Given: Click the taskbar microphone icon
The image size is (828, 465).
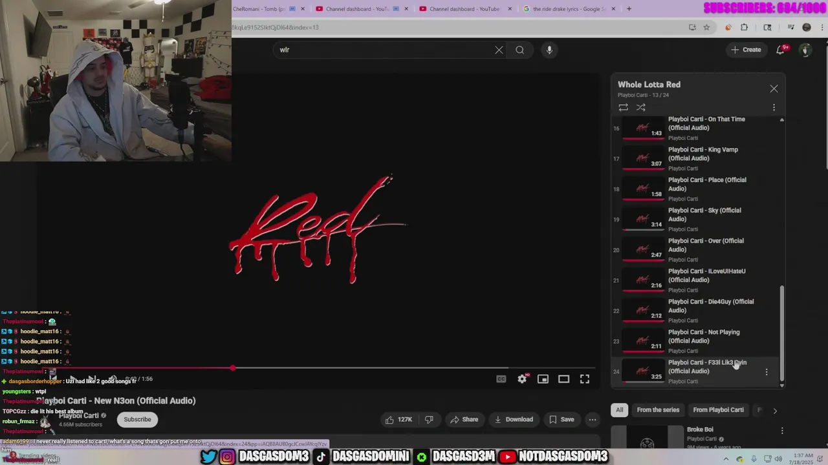Looking at the screenshot, I should [754, 459].
